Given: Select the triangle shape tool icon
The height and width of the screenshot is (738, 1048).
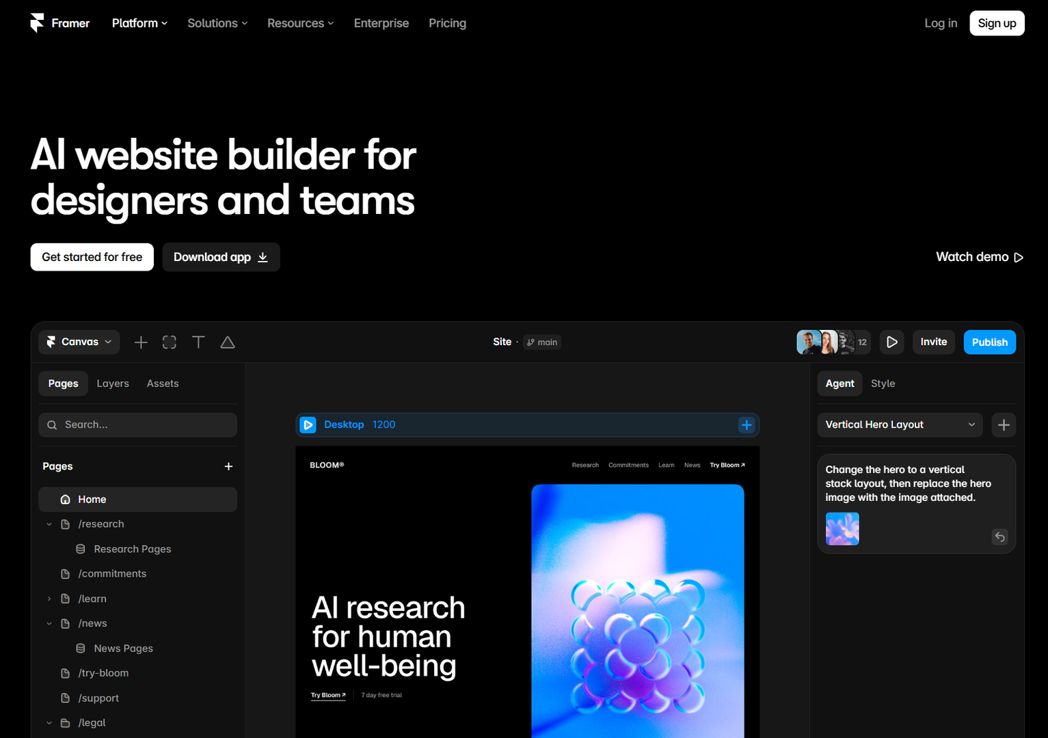Looking at the screenshot, I should pos(228,342).
